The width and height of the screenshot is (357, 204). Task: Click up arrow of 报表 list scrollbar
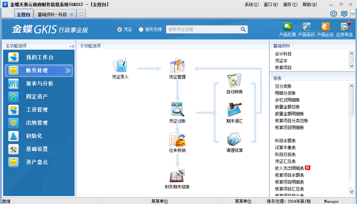point(351,86)
